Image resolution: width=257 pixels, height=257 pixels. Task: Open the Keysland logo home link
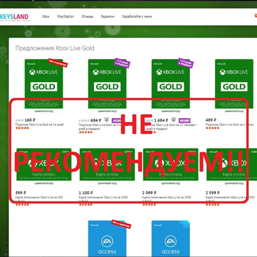click(14, 17)
